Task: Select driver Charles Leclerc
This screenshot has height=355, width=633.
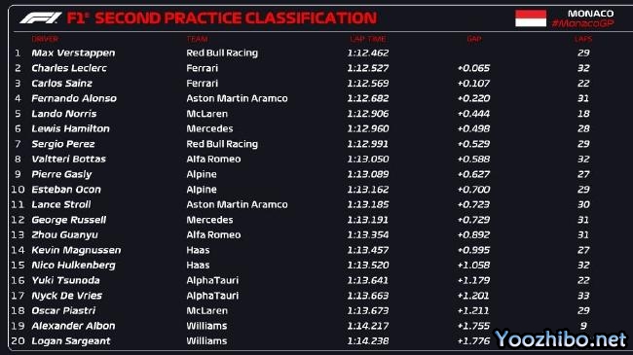Action: pyautogui.click(x=69, y=68)
